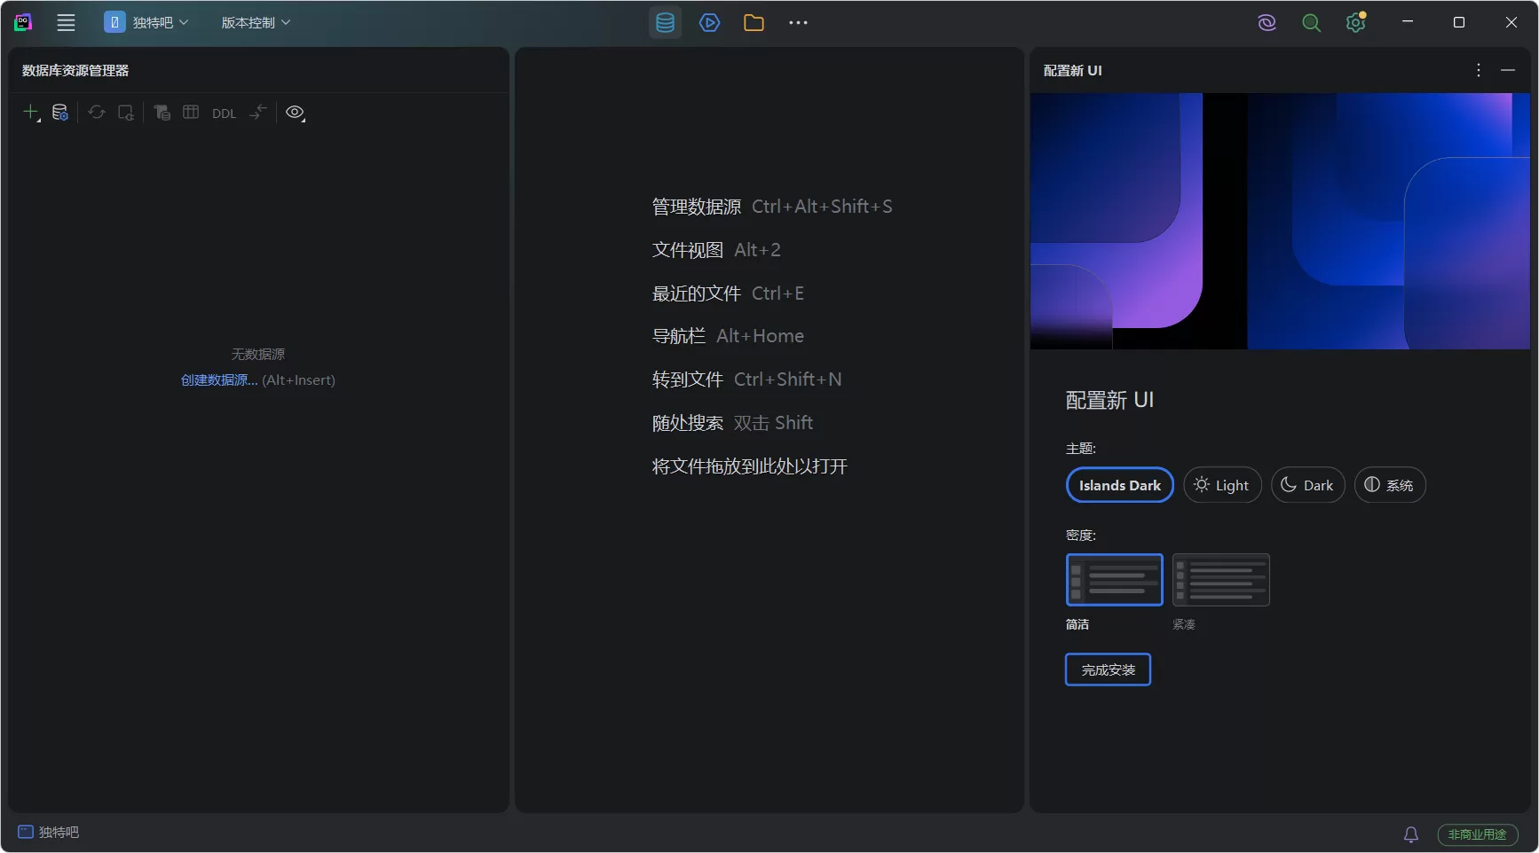Open data source properties icon

click(59, 113)
